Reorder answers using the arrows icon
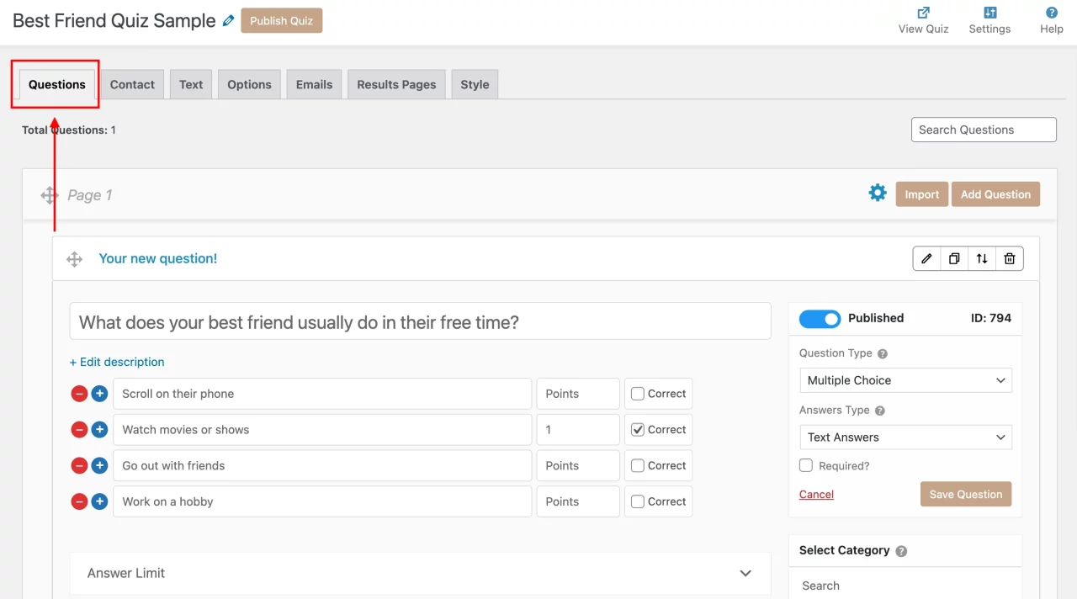Image resolution: width=1077 pixels, height=599 pixels. [x=981, y=258]
